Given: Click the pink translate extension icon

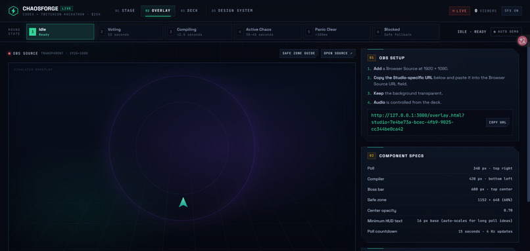Looking at the screenshot, I should click(522, 41).
